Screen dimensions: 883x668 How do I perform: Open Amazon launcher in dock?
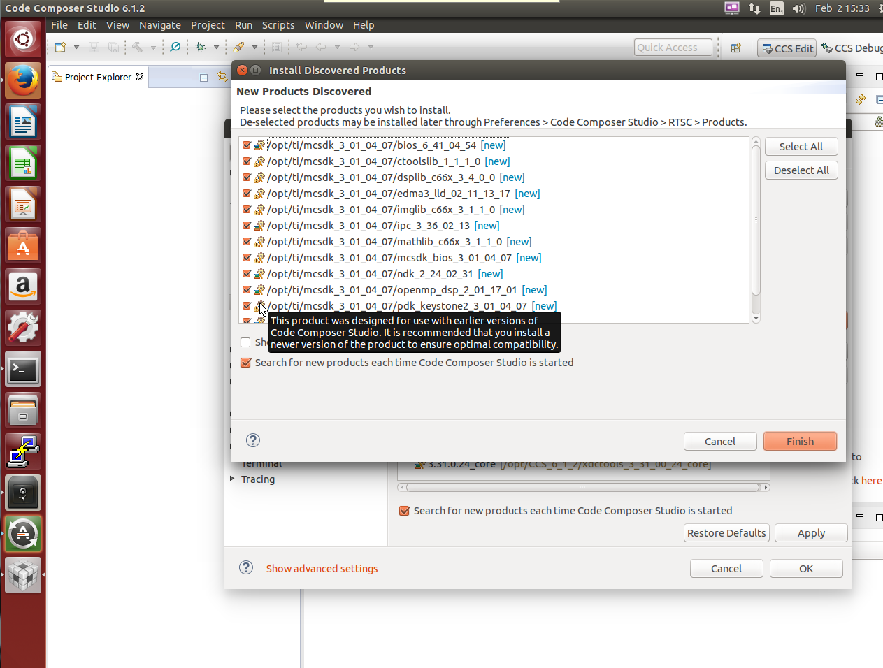23,286
